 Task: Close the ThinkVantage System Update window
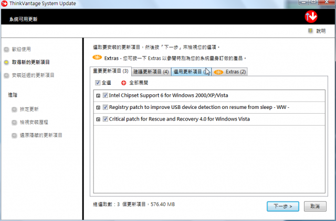point(327,2)
